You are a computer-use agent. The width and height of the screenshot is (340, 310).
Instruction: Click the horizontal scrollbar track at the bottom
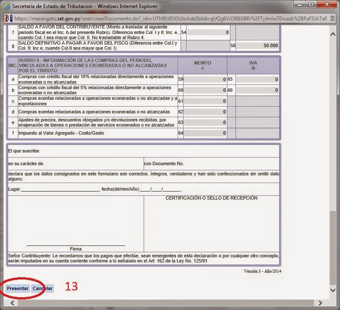click(170, 303)
